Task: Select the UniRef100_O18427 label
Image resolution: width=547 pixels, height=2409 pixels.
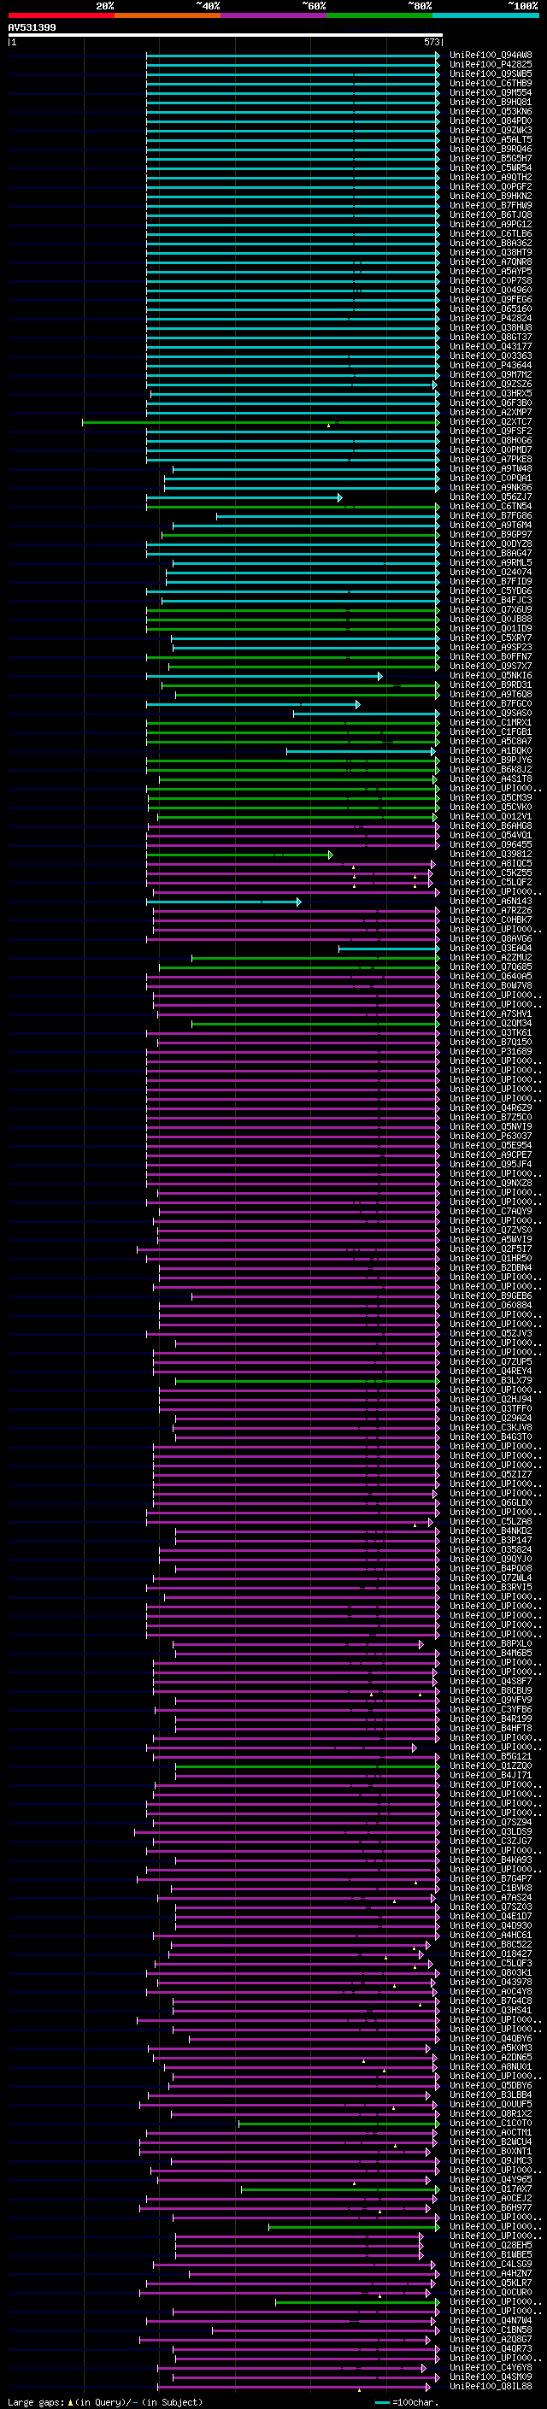Action: click(x=491, y=1954)
